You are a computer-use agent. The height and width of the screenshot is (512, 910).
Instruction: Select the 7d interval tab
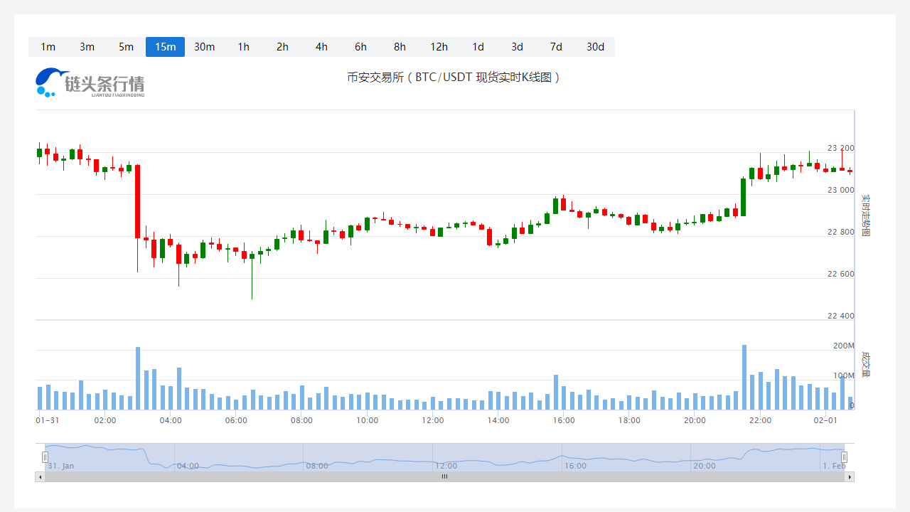[x=556, y=47]
